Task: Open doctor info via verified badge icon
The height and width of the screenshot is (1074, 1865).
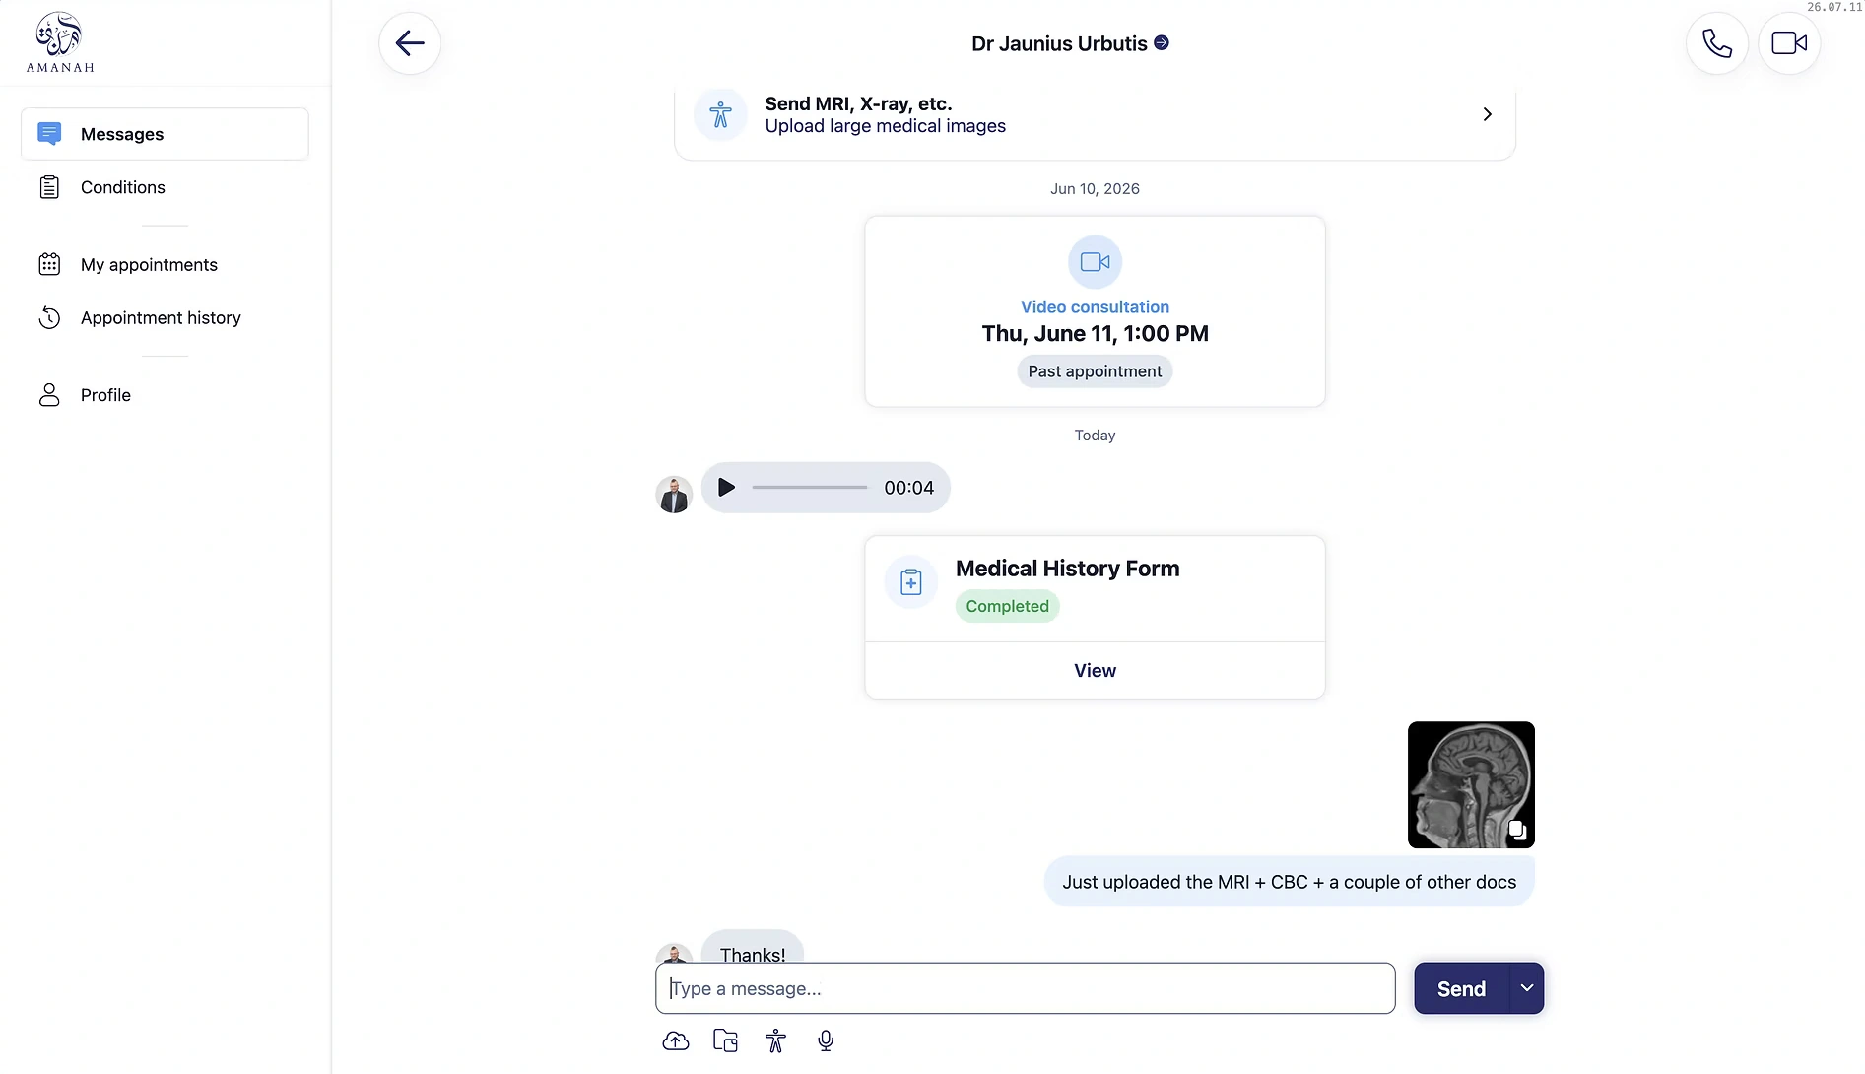Action: point(1162,42)
